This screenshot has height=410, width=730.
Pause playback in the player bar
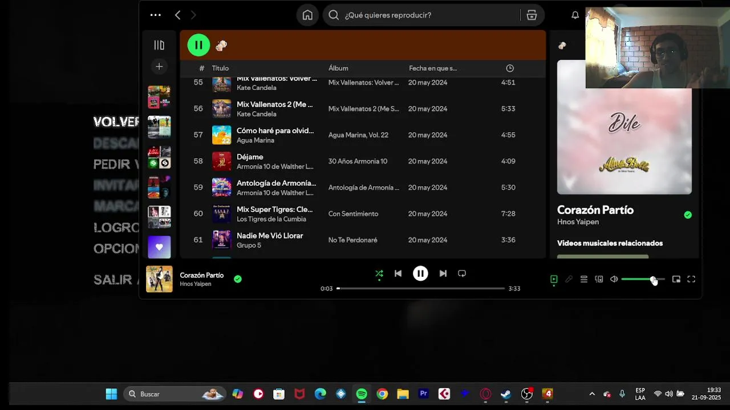[x=420, y=274]
